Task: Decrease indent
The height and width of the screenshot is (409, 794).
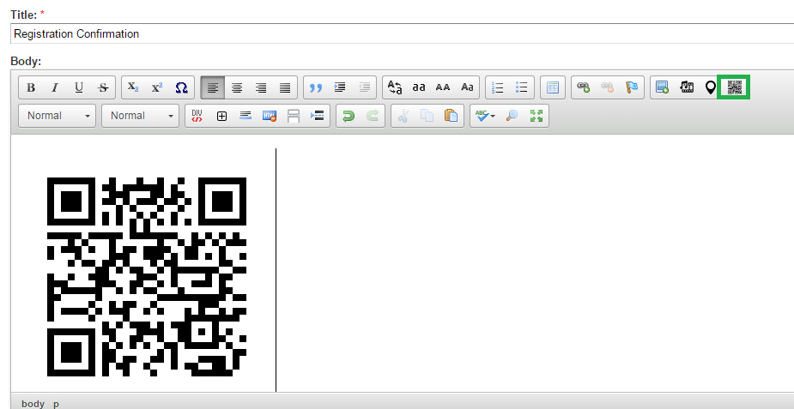Action: point(364,87)
